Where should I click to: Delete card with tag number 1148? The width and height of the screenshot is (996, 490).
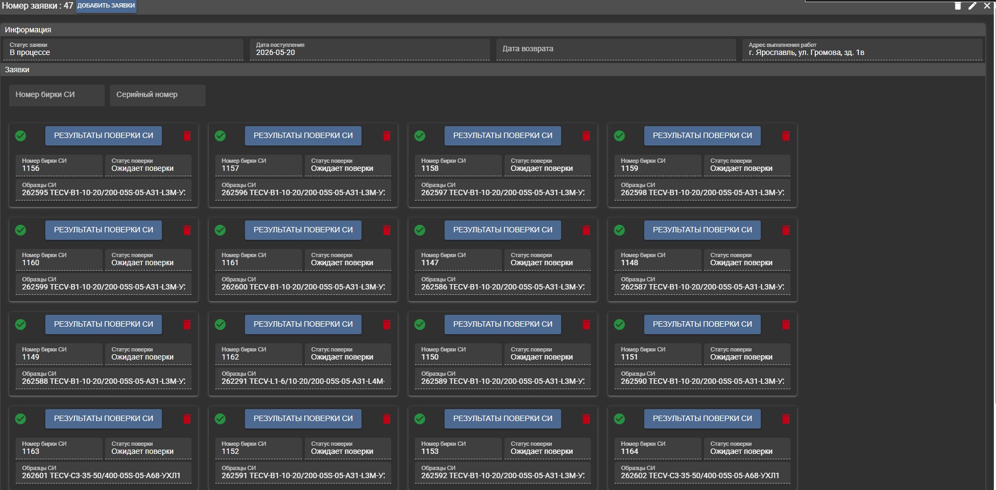tap(786, 230)
